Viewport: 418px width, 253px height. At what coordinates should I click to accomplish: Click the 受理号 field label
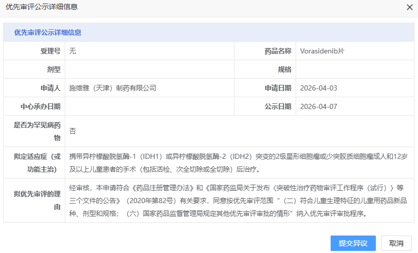click(x=50, y=51)
